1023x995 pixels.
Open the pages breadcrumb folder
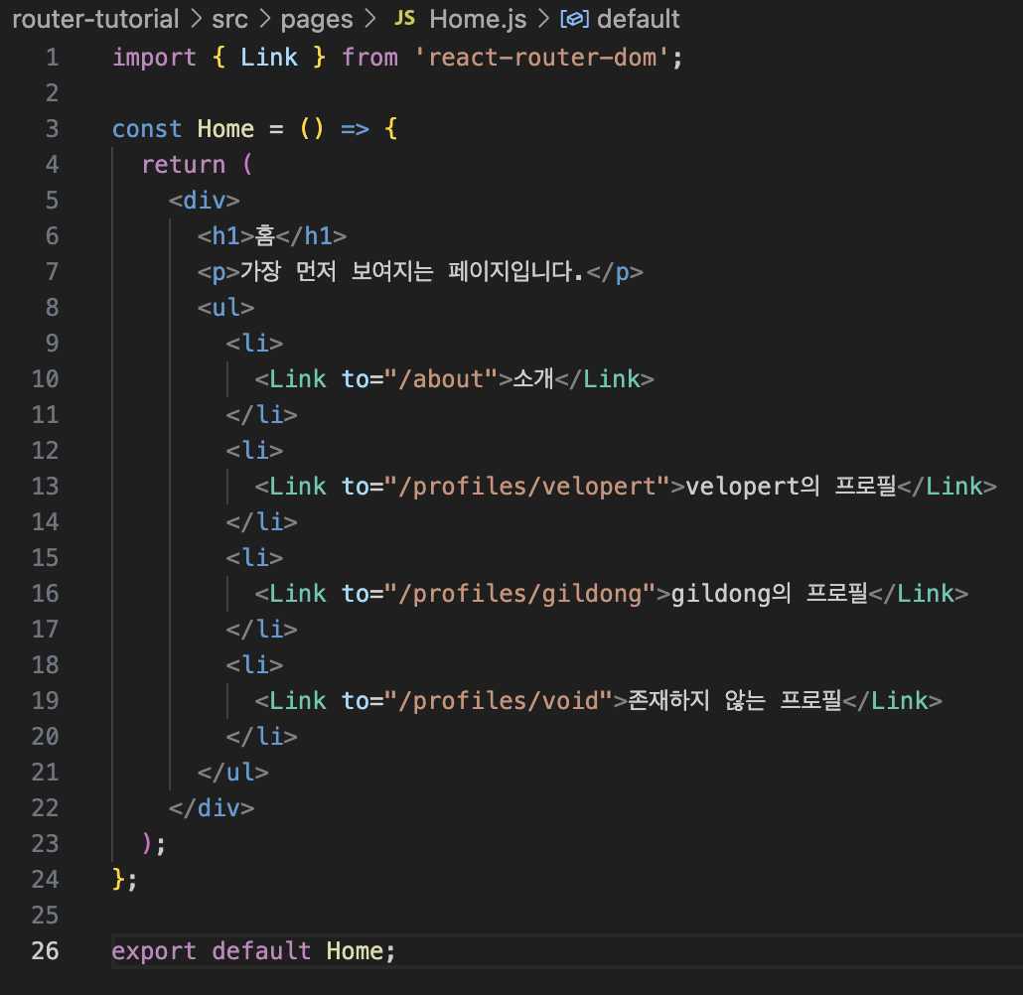click(317, 19)
